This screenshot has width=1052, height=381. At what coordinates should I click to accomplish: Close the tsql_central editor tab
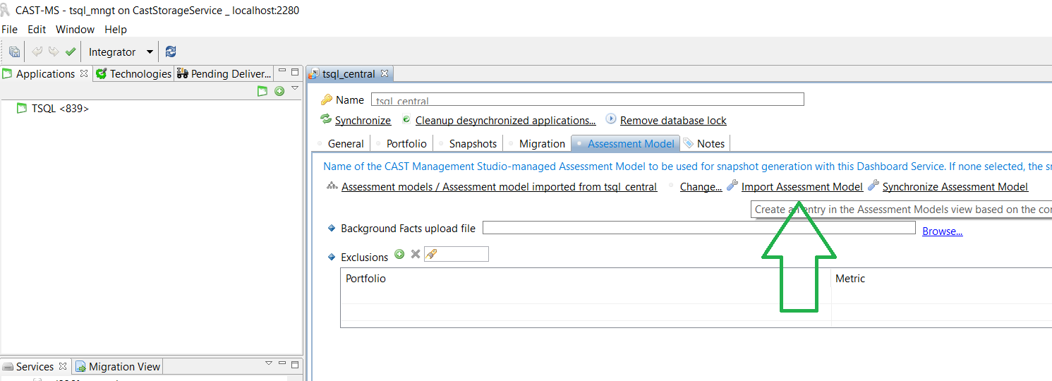[385, 73]
